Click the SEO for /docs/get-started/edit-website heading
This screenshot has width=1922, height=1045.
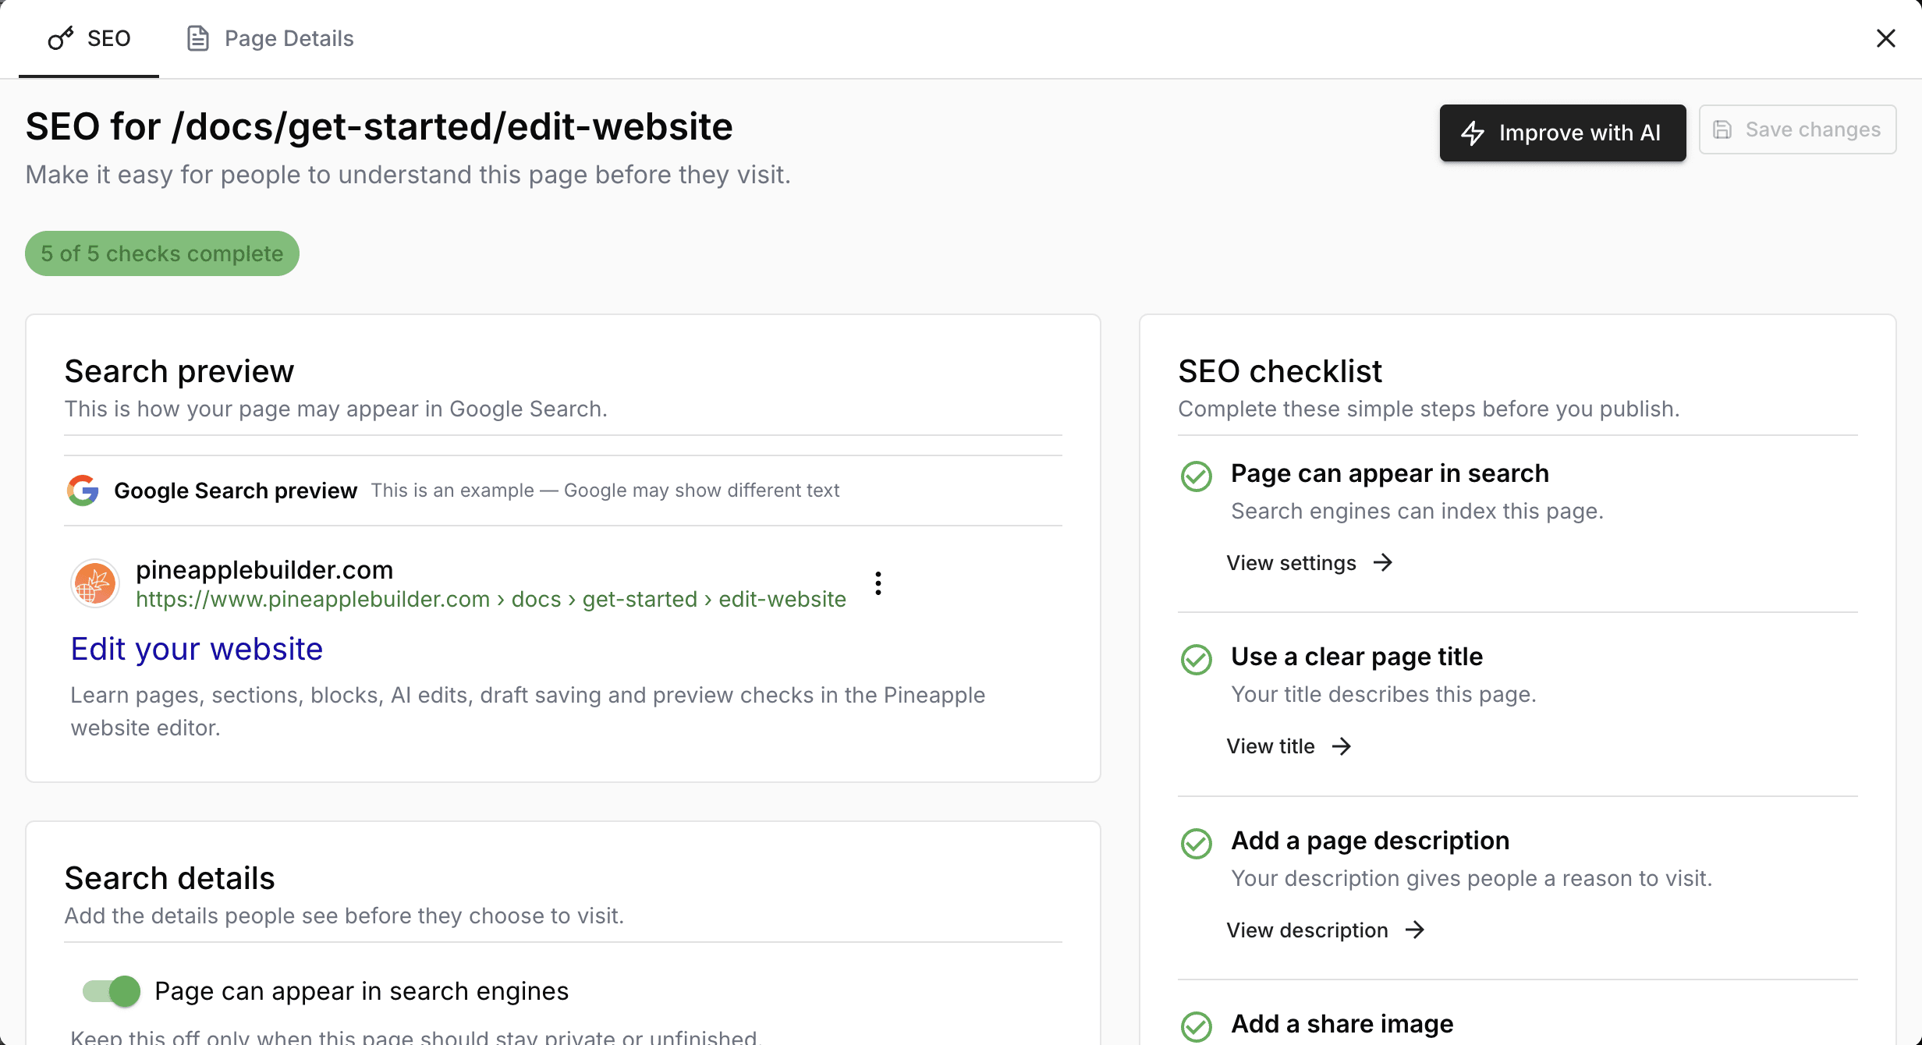pyautogui.click(x=379, y=126)
